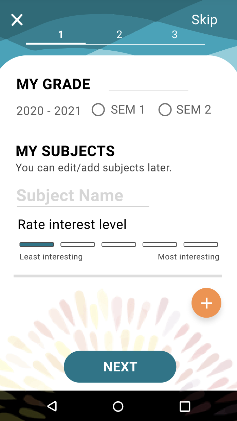This screenshot has width=237, height=421.
Task: Go to step 1 tab
Action: 61,35
